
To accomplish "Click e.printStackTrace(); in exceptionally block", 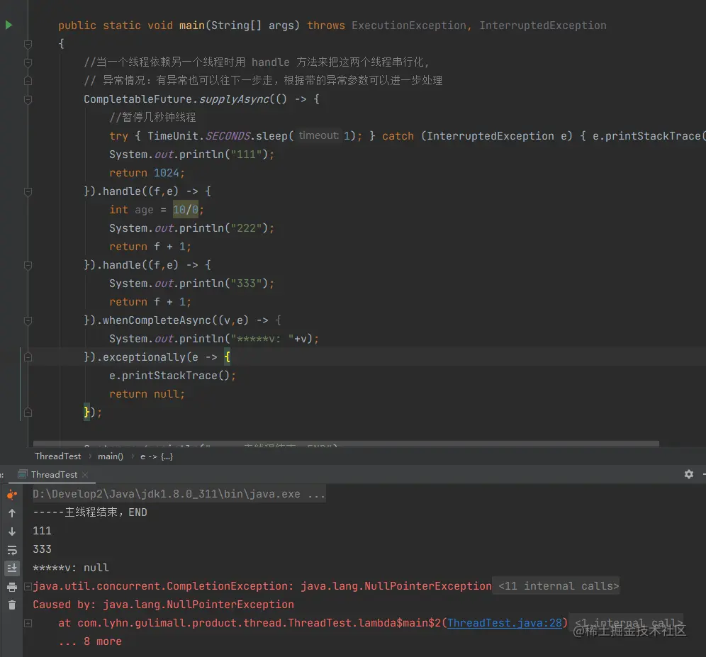I will [x=172, y=376].
